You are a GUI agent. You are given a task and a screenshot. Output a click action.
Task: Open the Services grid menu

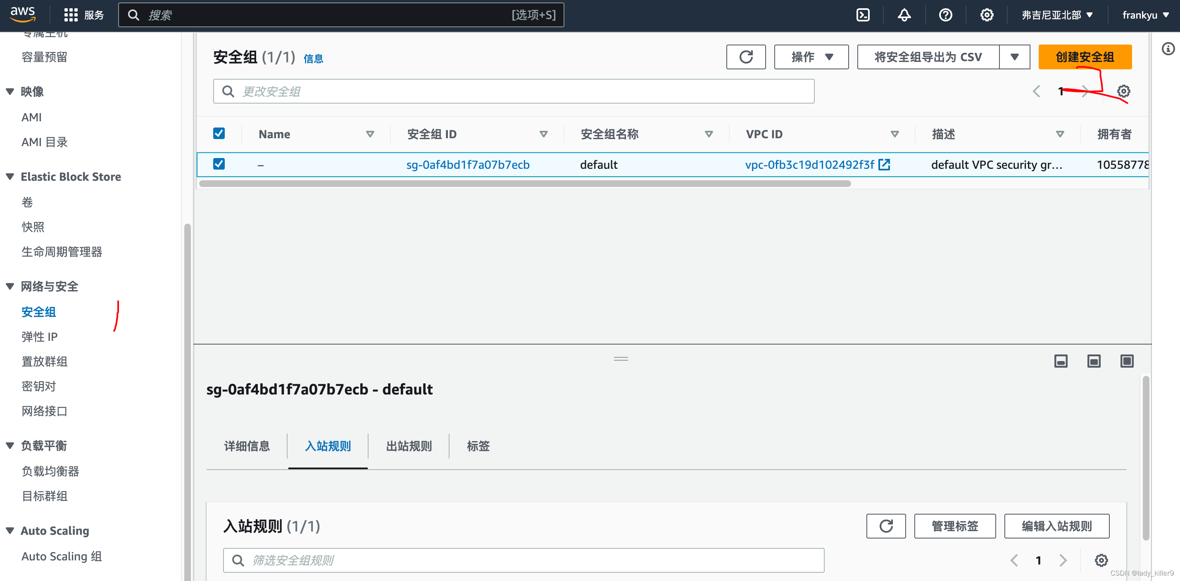[x=84, y=15]
